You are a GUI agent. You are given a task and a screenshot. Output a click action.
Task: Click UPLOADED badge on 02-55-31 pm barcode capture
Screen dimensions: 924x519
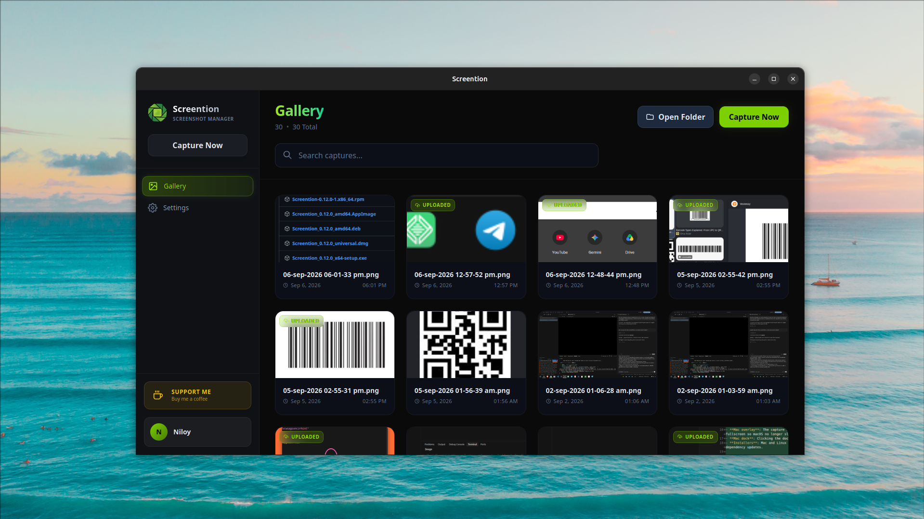pyautogui.click(x=301, y=321)
